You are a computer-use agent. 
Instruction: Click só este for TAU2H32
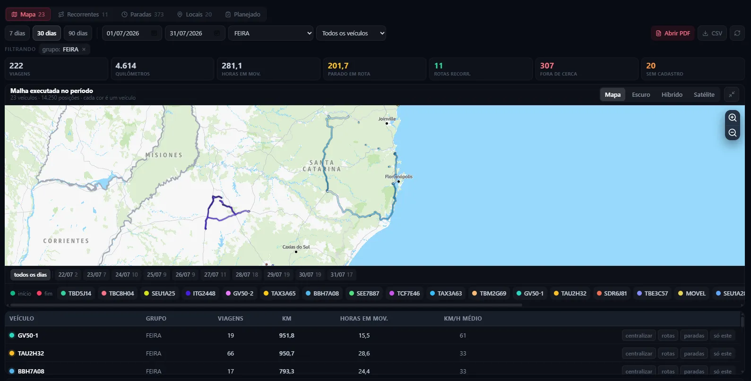(722, 354)
